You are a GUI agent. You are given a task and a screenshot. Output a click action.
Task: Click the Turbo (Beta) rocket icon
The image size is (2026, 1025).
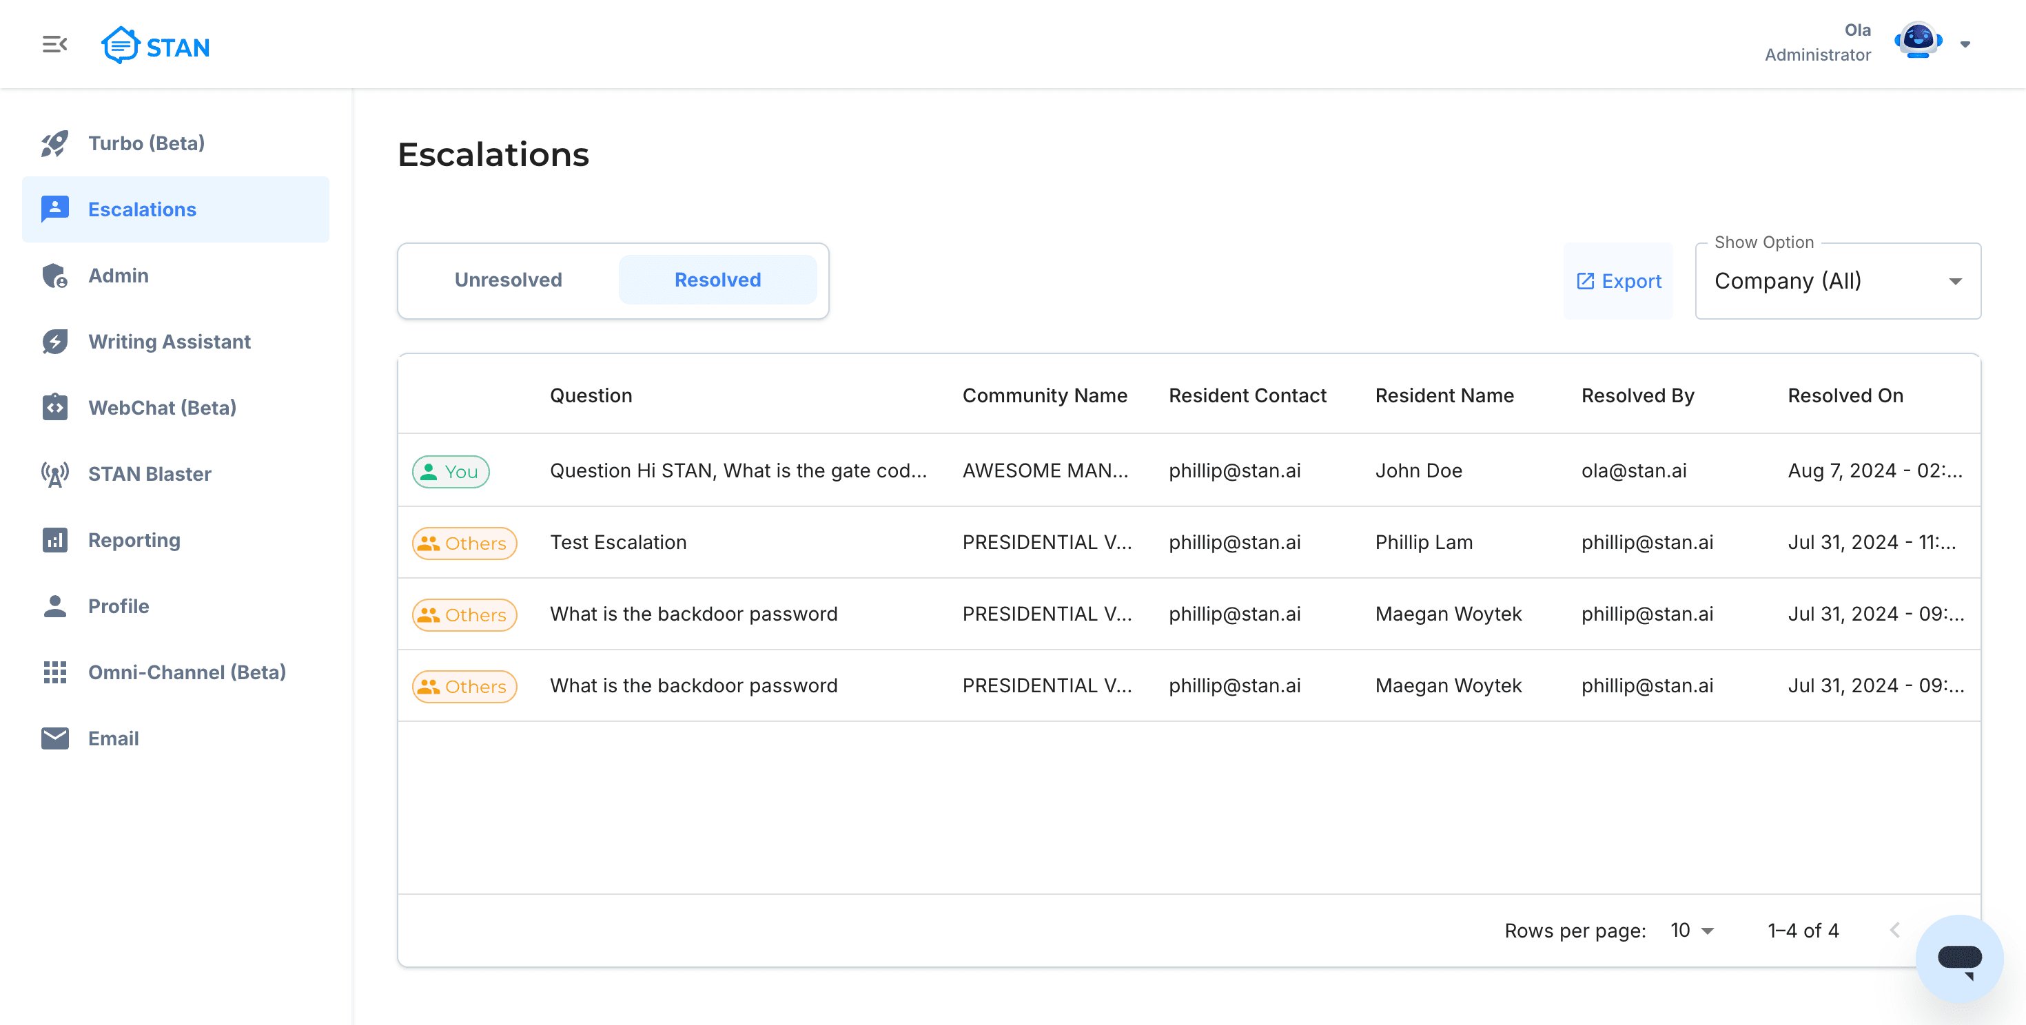click(x=54, y=143)
